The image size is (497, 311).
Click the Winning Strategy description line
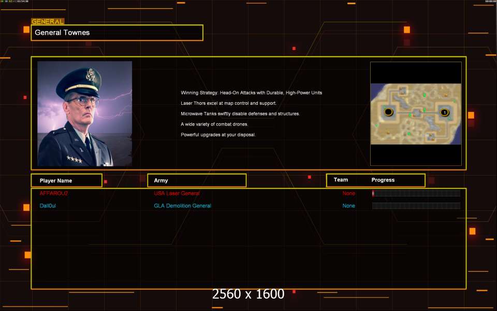coord(252,93)
